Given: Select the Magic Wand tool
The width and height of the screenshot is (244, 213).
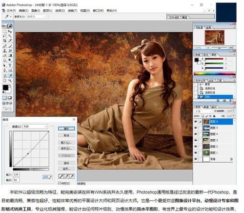Looking at the screenshot, I should pyautogui.click(x=10, y=36).
